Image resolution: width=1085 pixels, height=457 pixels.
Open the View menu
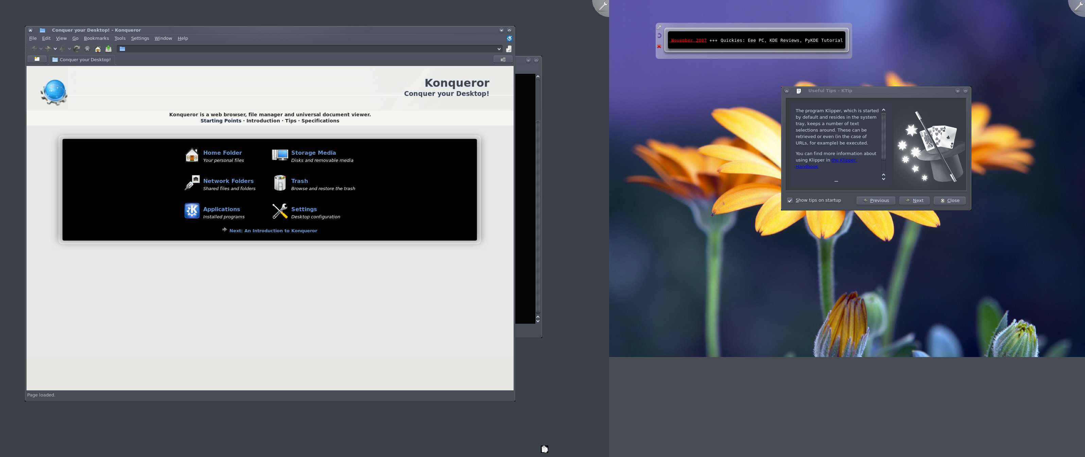coord(62,38)
